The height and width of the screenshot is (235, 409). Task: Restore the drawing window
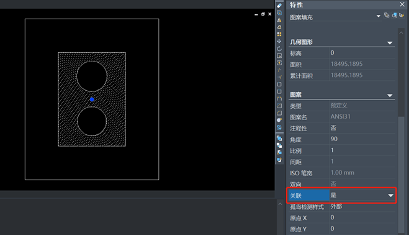pos(263,14)
